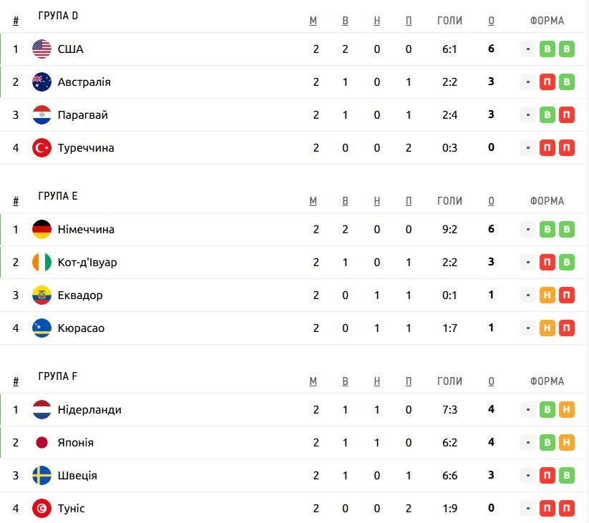Viewport: 589px width, 523px height.
Task: Click the # column header in Group D
Action: pos(16,21)
